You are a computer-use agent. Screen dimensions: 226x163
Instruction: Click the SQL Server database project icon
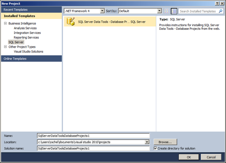tap(71, 21)
